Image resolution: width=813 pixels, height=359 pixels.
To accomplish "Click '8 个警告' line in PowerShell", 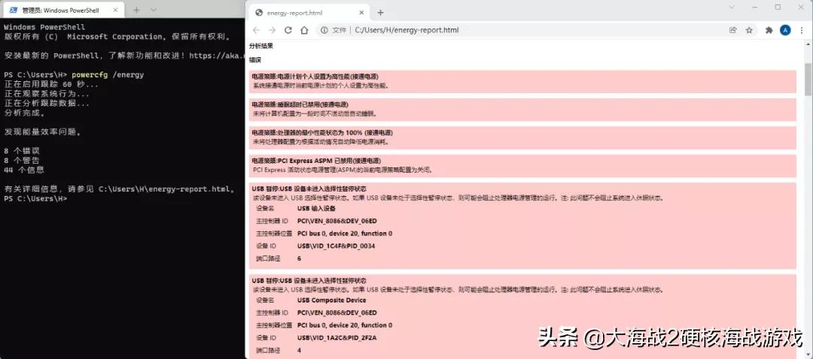I will pyautogui.click(x=22, y=161).
